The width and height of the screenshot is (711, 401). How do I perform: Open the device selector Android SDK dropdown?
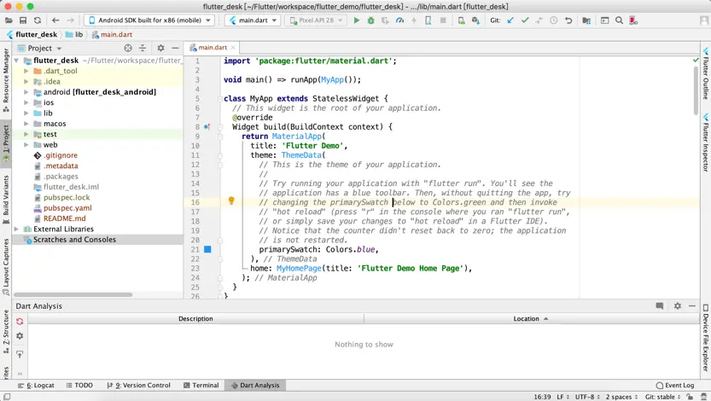point(149,20)
